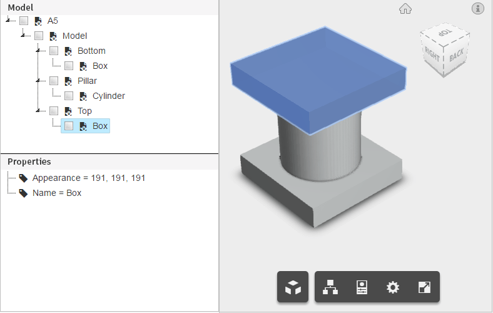Toggle the A5 checkbox

[x=24, y=21]
